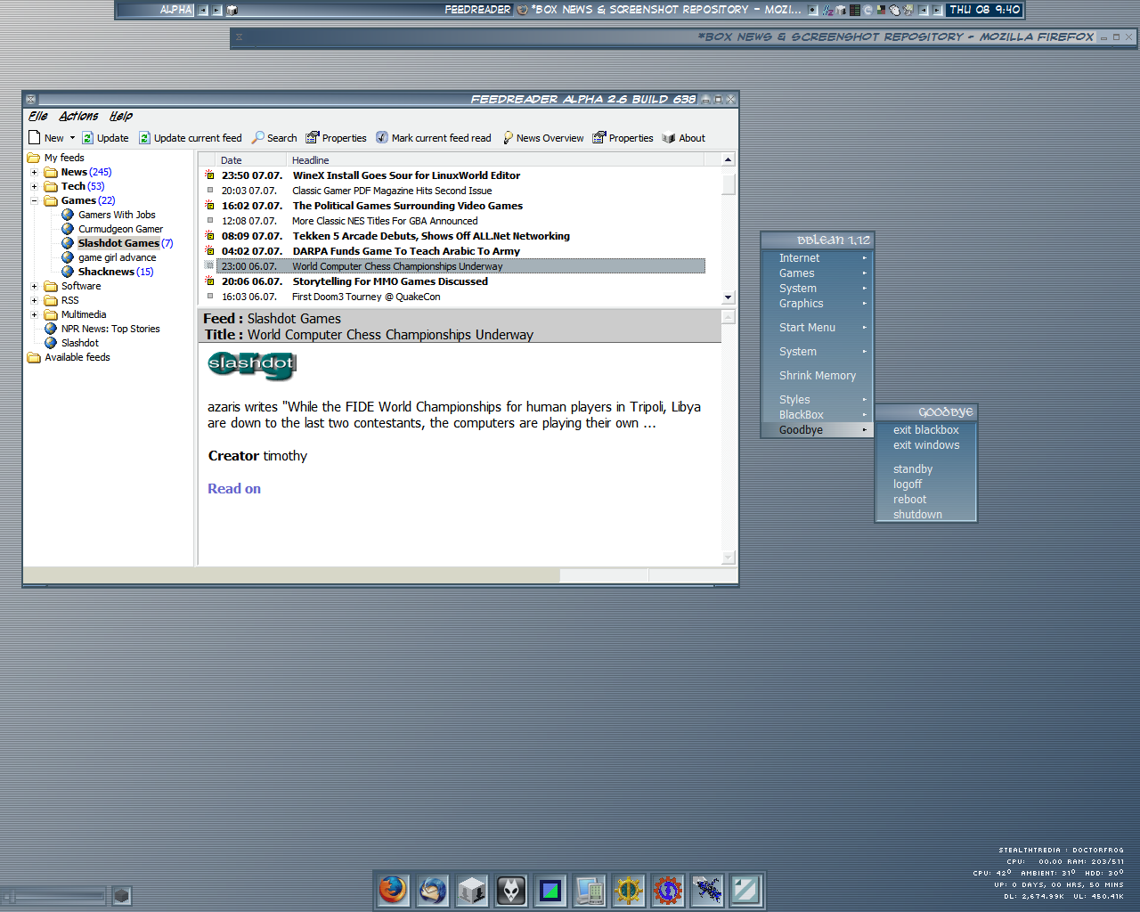Click the blue splatter dock icon
The image size is (1140, 912).
click(707, 890)
